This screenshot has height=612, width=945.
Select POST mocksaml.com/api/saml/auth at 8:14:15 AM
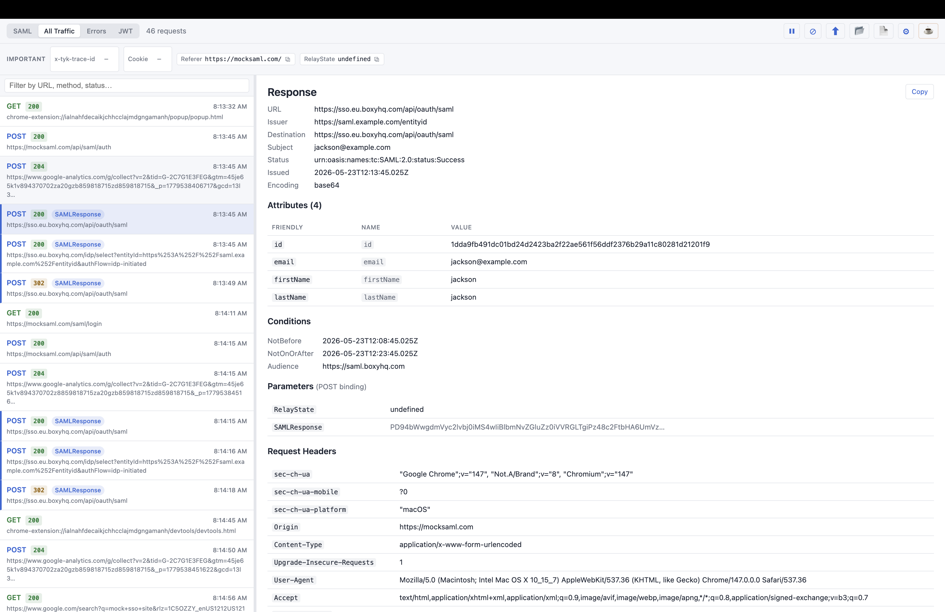127,348
